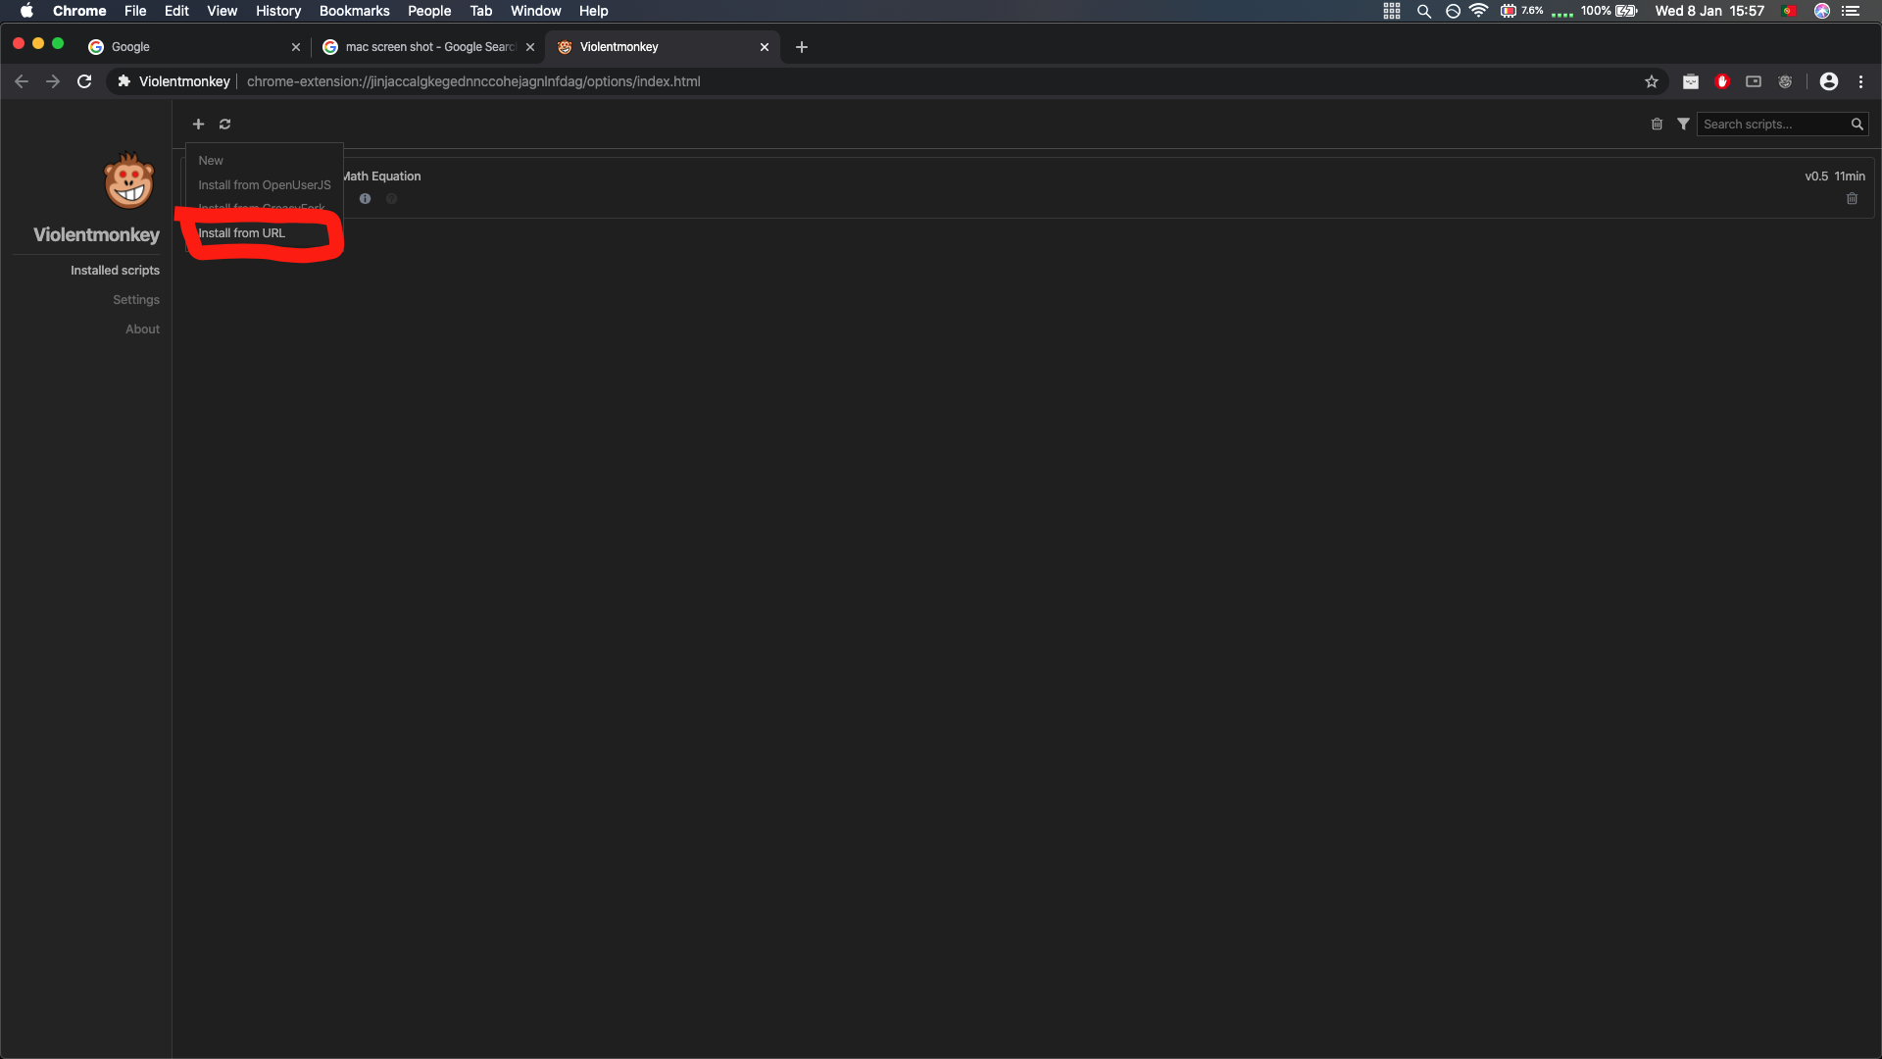Viewport: 1882px width, 1059px height.
Task: Open the recycle bin trash icon in the toolbar
Action: point(1657,125)
